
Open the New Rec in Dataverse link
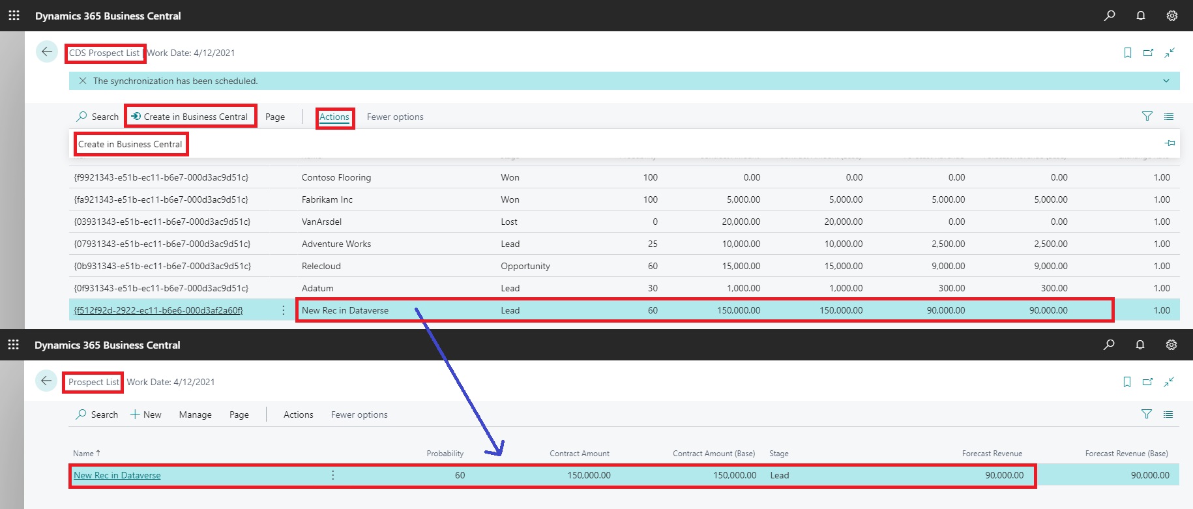click(x=117, y=475)
